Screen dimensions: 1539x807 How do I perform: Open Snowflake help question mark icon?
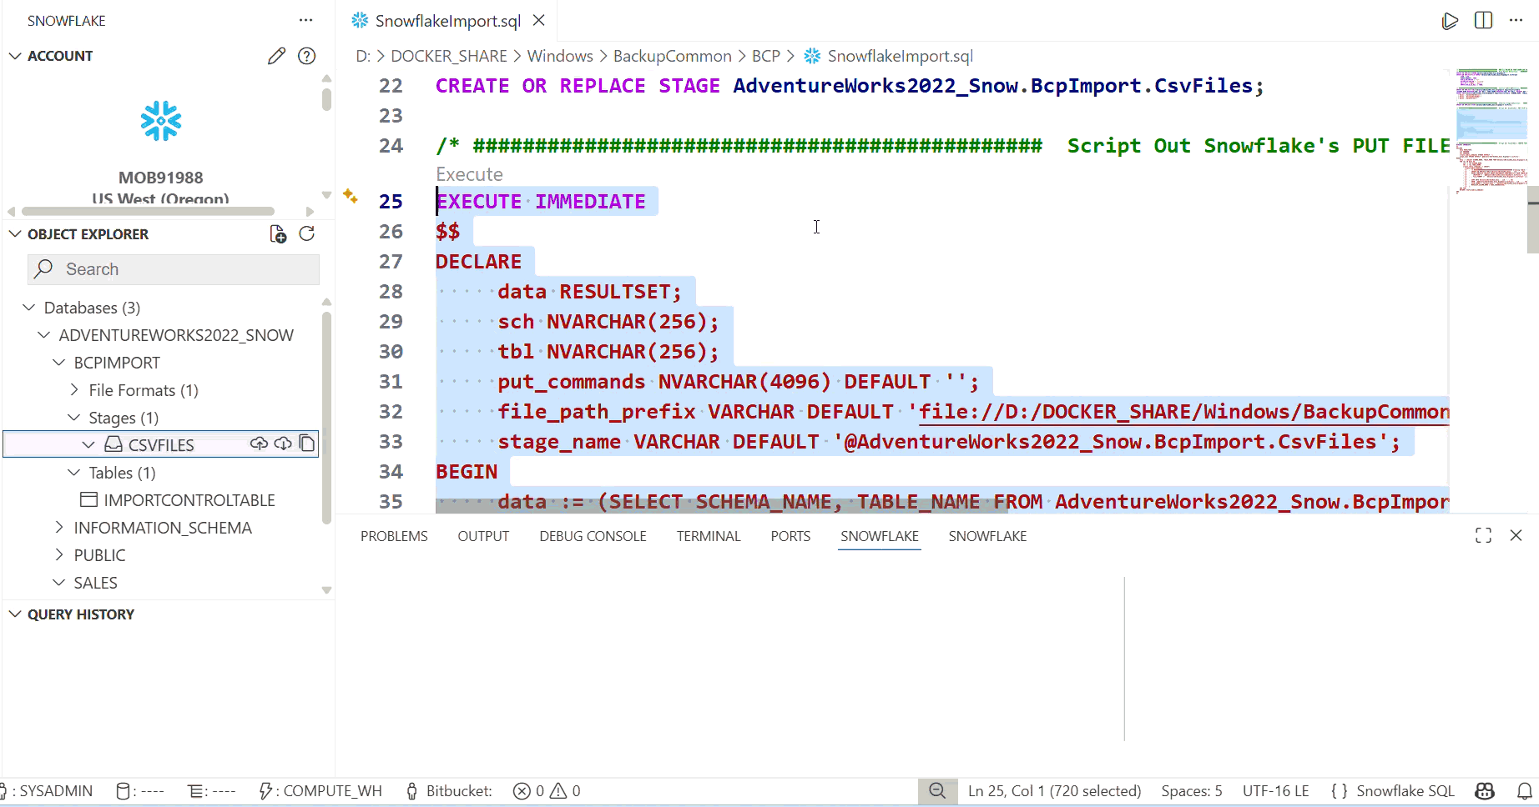(x=307, y=56)
